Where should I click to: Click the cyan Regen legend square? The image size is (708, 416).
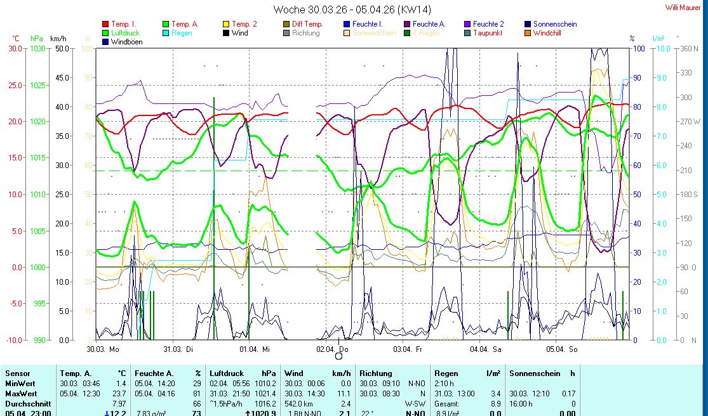pyautogui.click(x=166, y=33)
